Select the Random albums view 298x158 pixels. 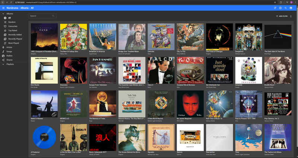pos(12,22)
